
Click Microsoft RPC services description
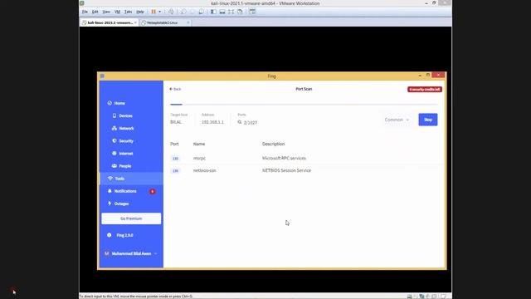[x=284, y=159]
